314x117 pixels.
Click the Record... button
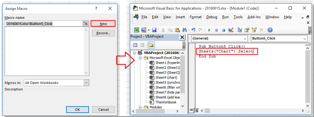tap(103, 33)
